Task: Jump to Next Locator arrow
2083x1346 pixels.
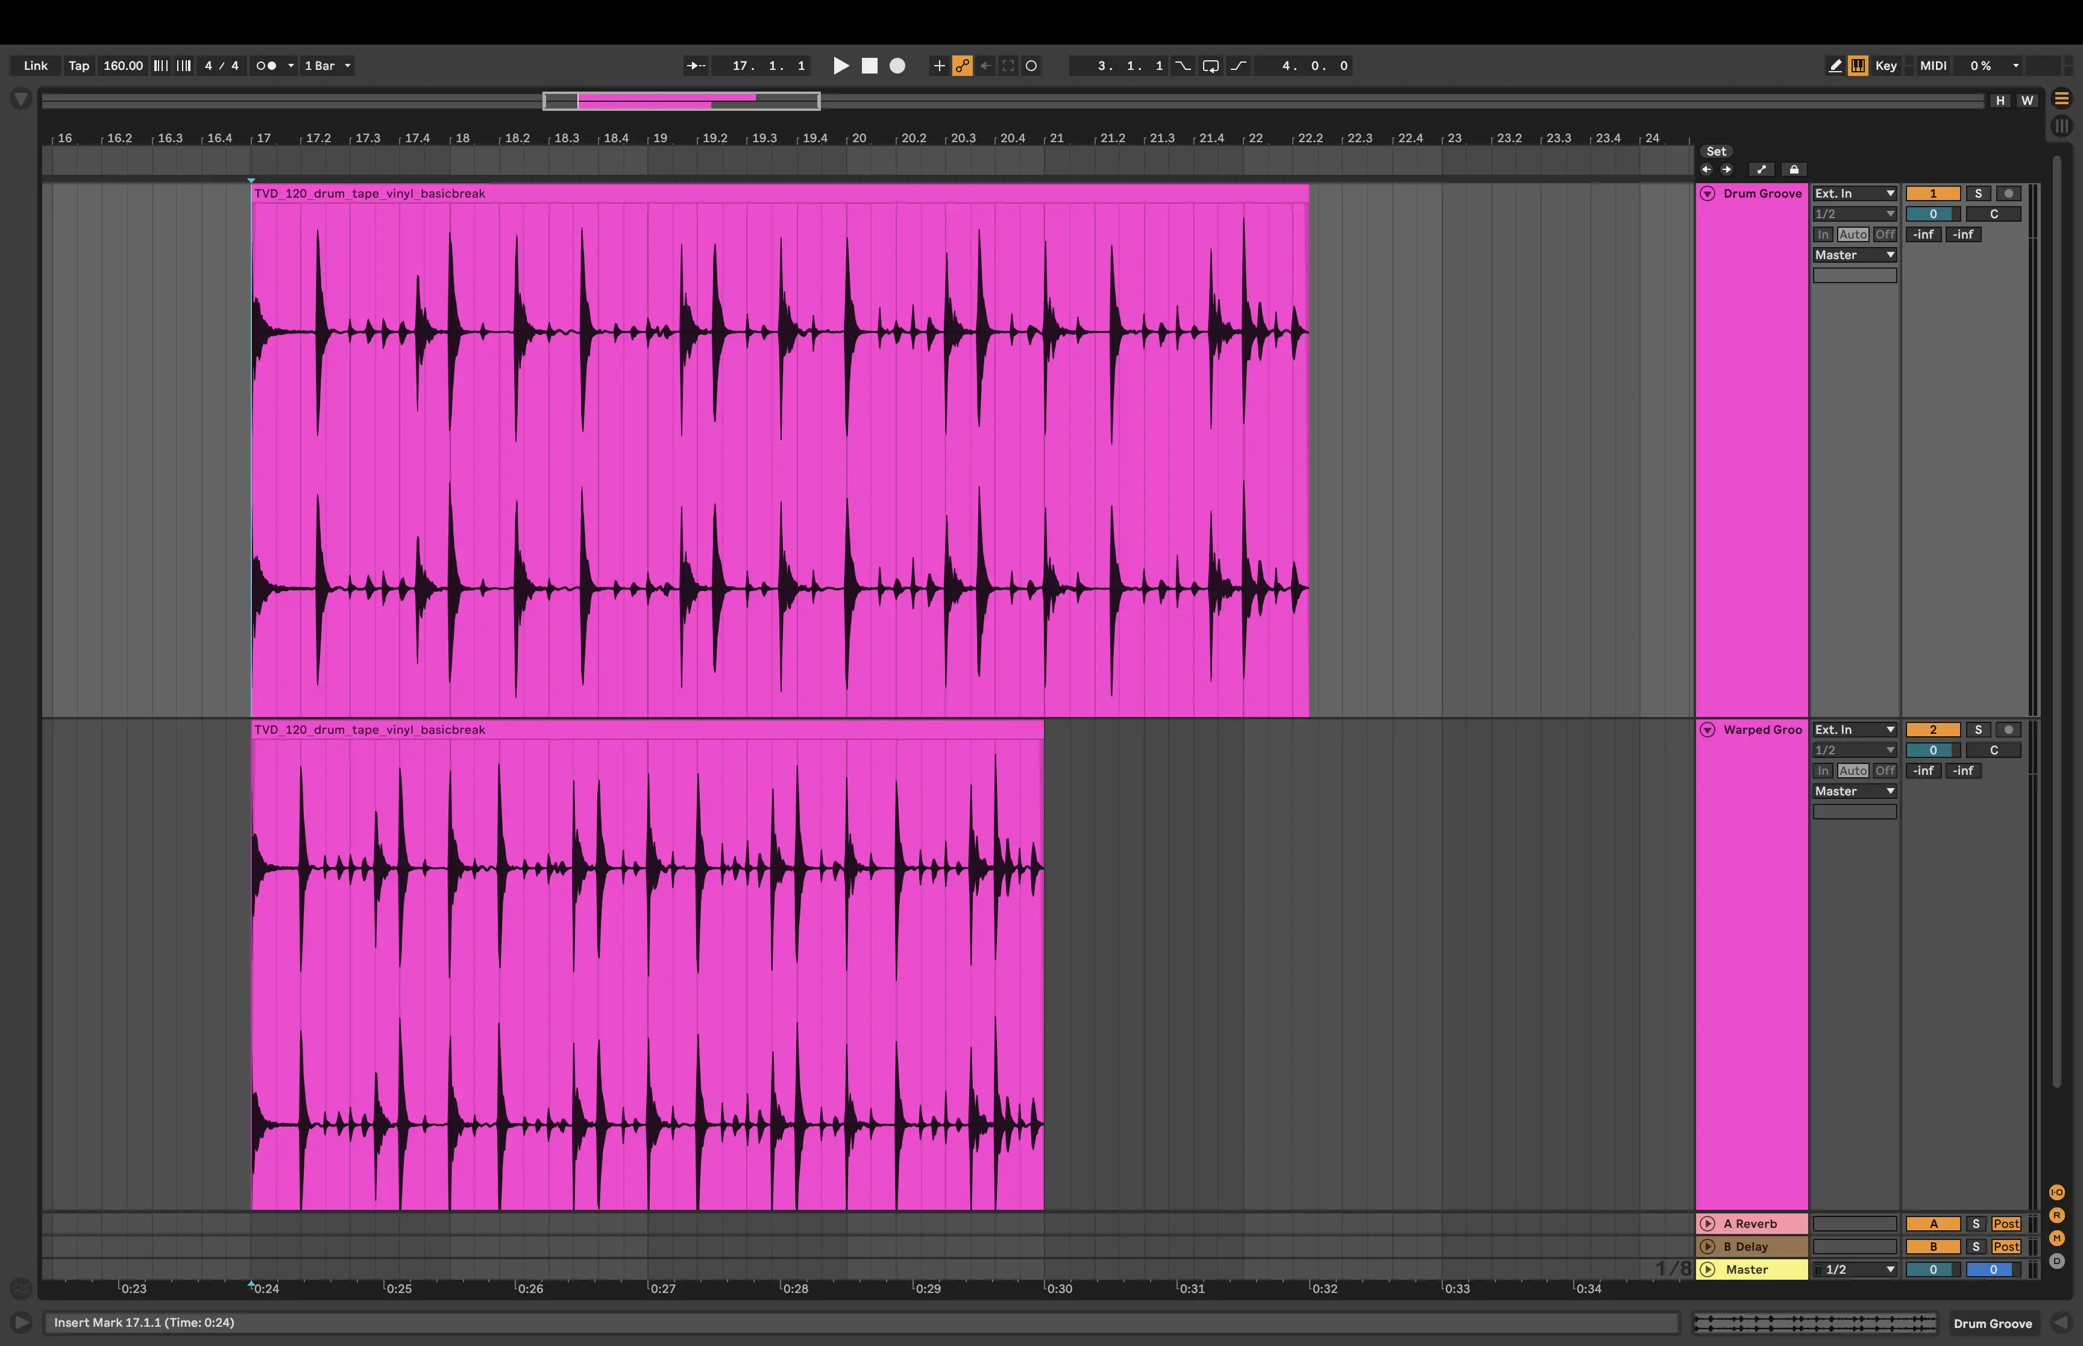Action: (x=1726, y=169)
